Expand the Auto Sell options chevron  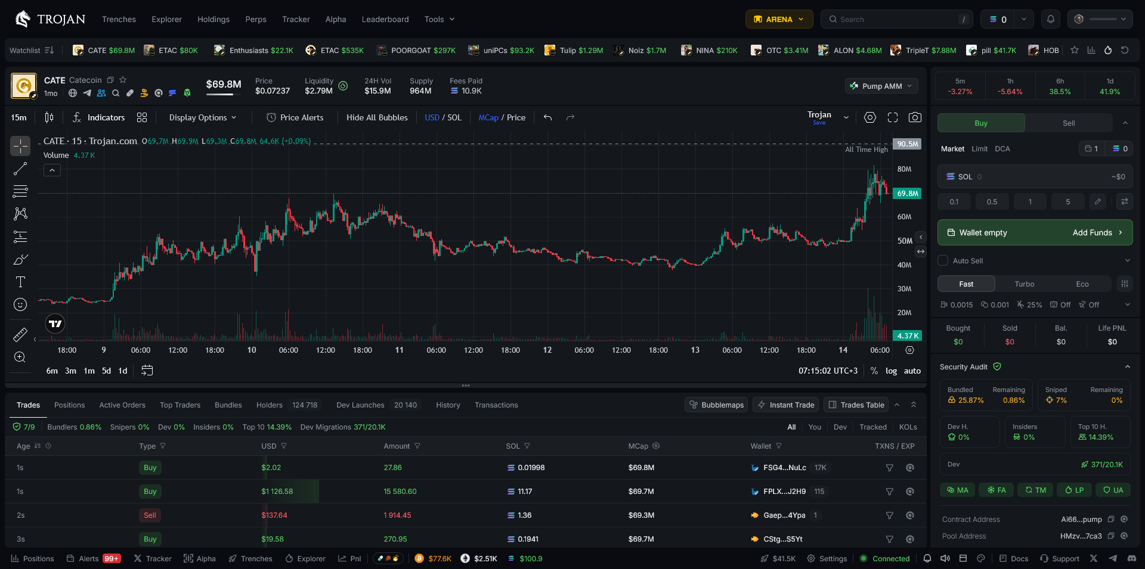pyautogui.click(x=1127, y=260)
